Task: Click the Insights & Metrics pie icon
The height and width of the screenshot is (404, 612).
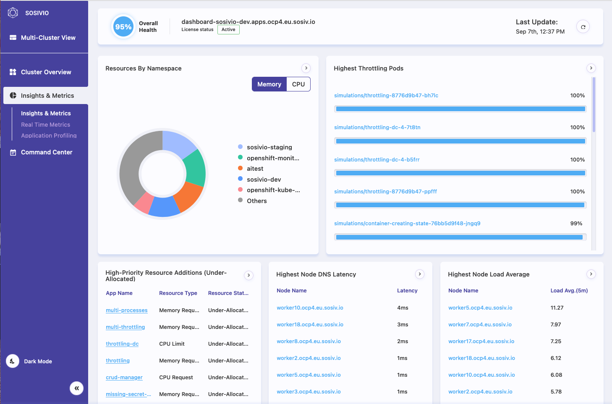Action: pos(13,96)
